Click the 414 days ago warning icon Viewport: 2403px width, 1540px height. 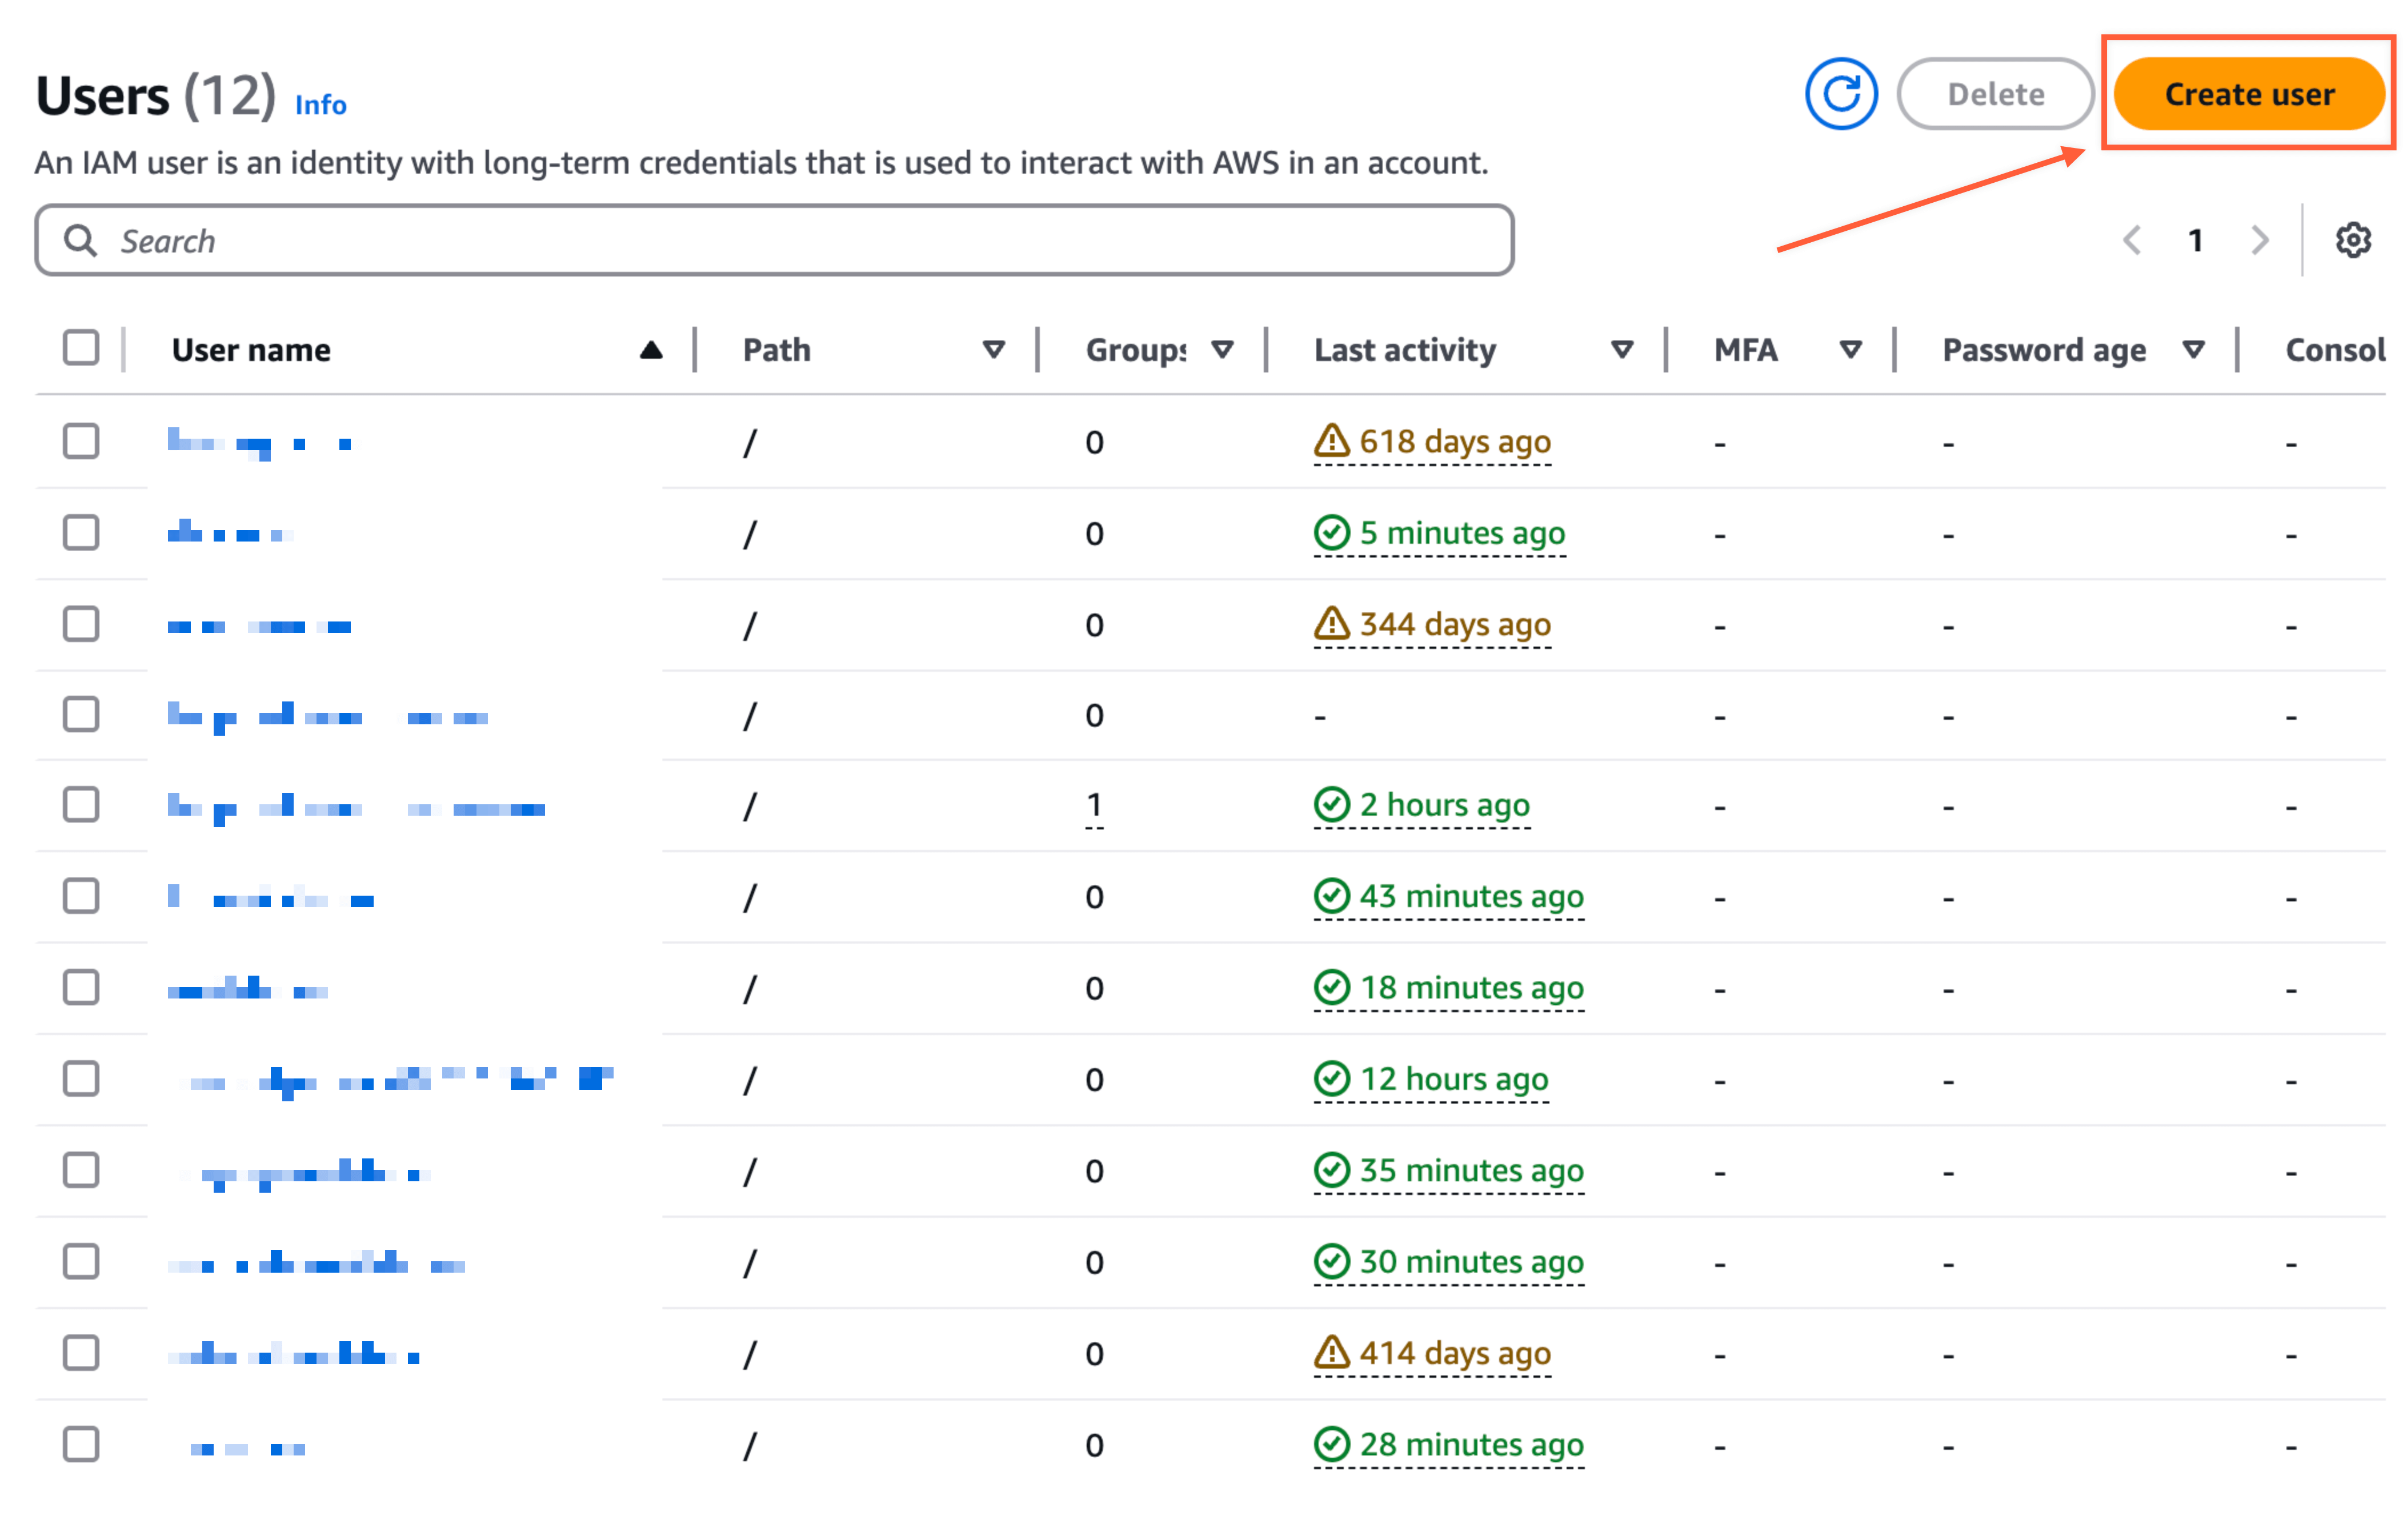click(x=1331, y=1352)
